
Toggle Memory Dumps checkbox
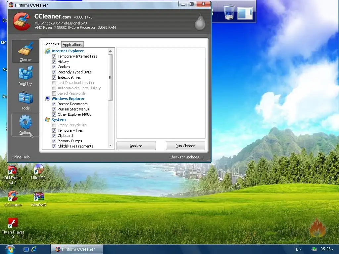54,141
